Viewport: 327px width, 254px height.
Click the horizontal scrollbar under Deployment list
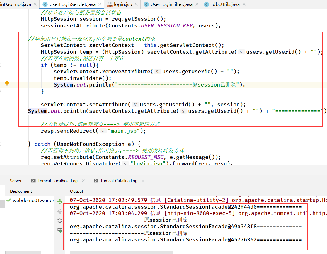pyautogui.click(x=23, y=253)
